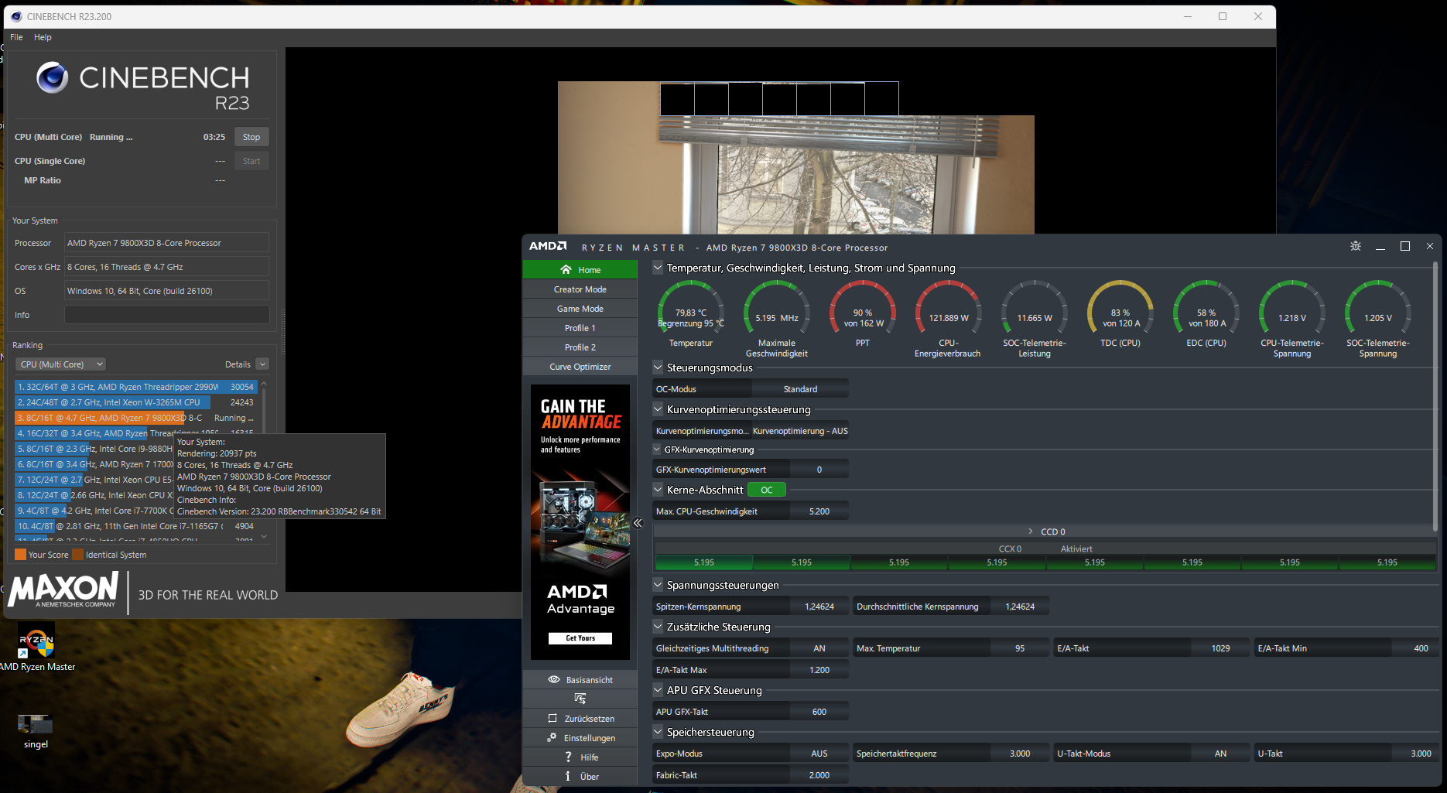Open the Details dropdown arrow in Ranking
The height and width of the screenshot is (793, 1447).
[262, 364]
